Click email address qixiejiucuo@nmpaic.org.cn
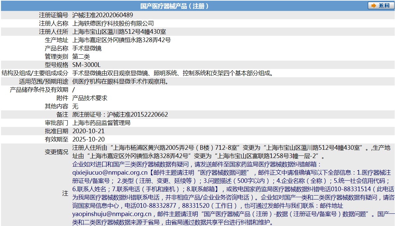 (x=110, y=173)
